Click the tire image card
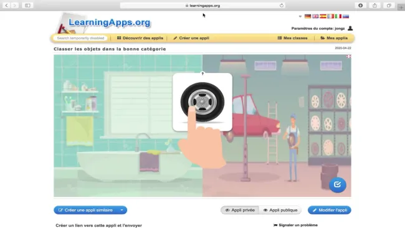The image size is (405, 228). pos(202,102)
